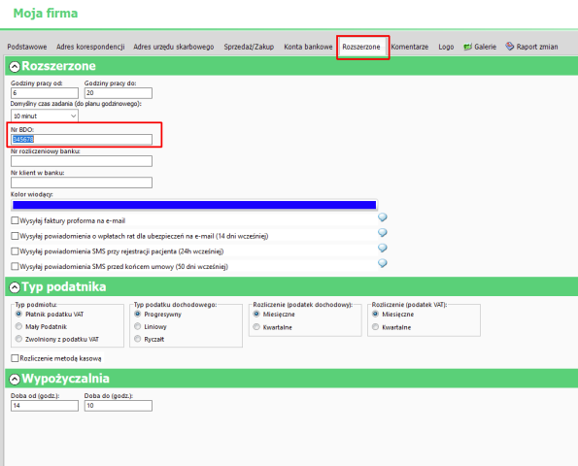
Task: Switch to the Komentarze tab
Action: (410, 47)
